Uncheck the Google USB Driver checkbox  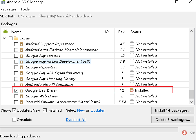[x=16, y=90]
